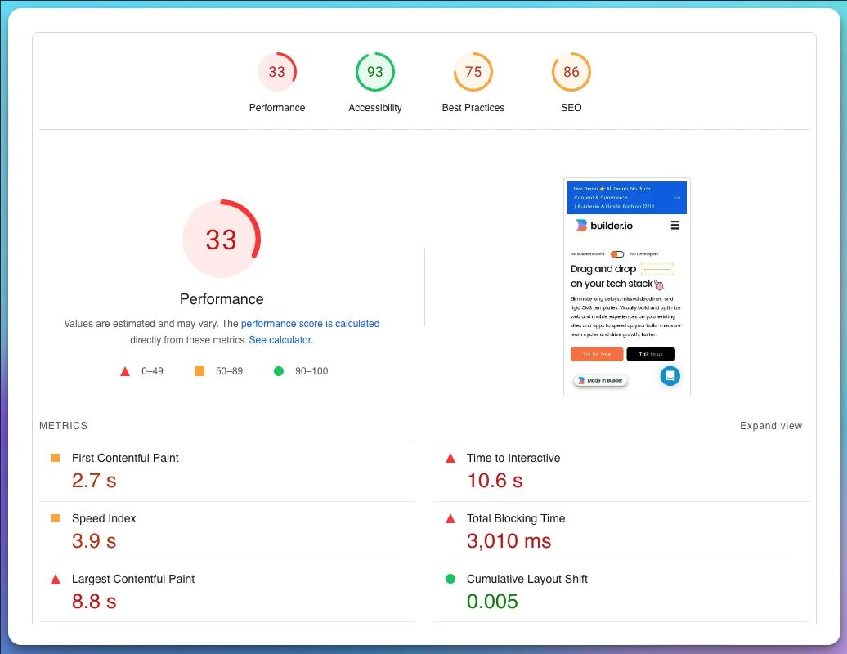Open the 'performance score is calculated' link
847x654 pixels.
pos(310,324)
